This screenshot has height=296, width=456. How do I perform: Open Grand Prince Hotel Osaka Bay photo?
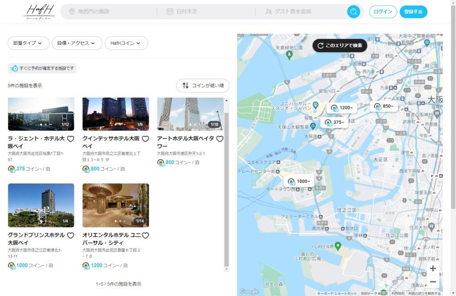[41, 205]
